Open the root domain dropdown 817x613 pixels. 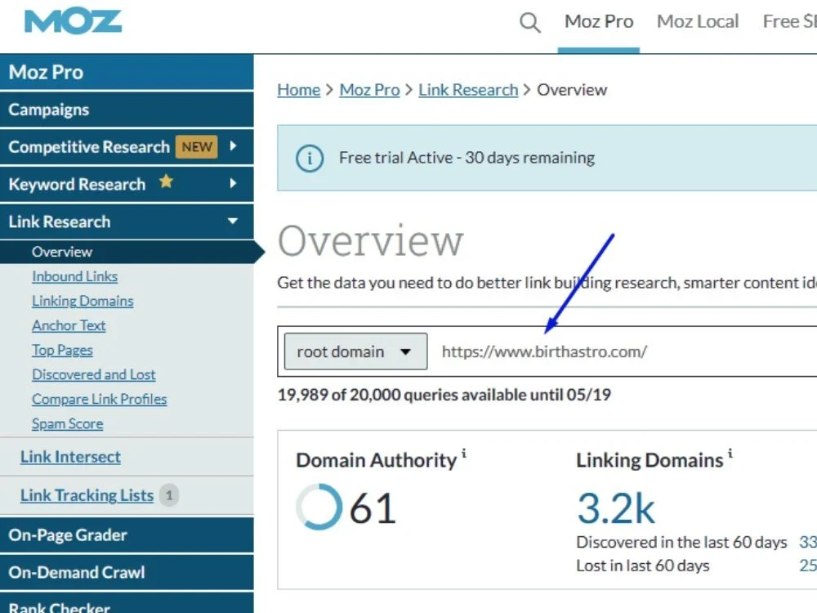click(356, 351)
